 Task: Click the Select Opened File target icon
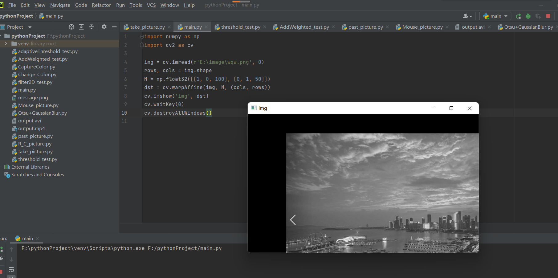pos(71,27)
